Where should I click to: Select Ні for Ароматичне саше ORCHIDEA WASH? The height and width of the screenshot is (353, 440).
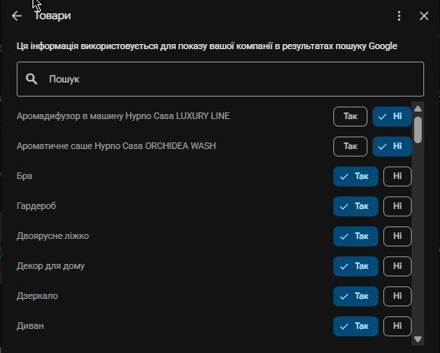click(x=392, y=147)
